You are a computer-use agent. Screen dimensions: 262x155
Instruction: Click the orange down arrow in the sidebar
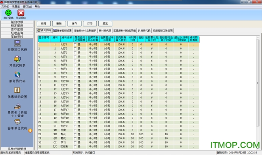click(30, 131)
